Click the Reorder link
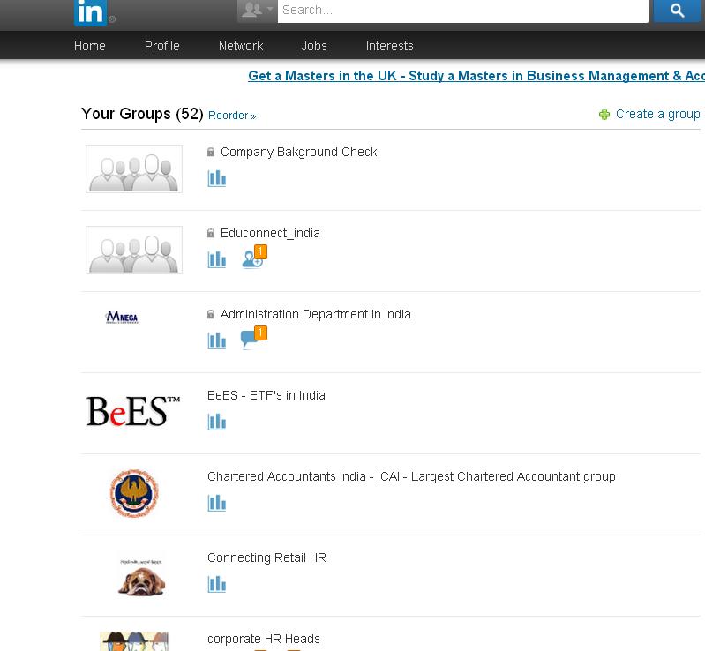The width and height of the screenshot is (705, 651). pyautogui.click(x=232, y=116)
